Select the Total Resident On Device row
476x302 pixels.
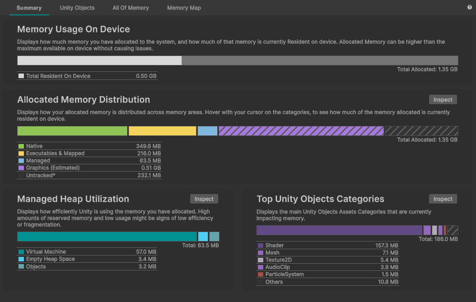87,76
